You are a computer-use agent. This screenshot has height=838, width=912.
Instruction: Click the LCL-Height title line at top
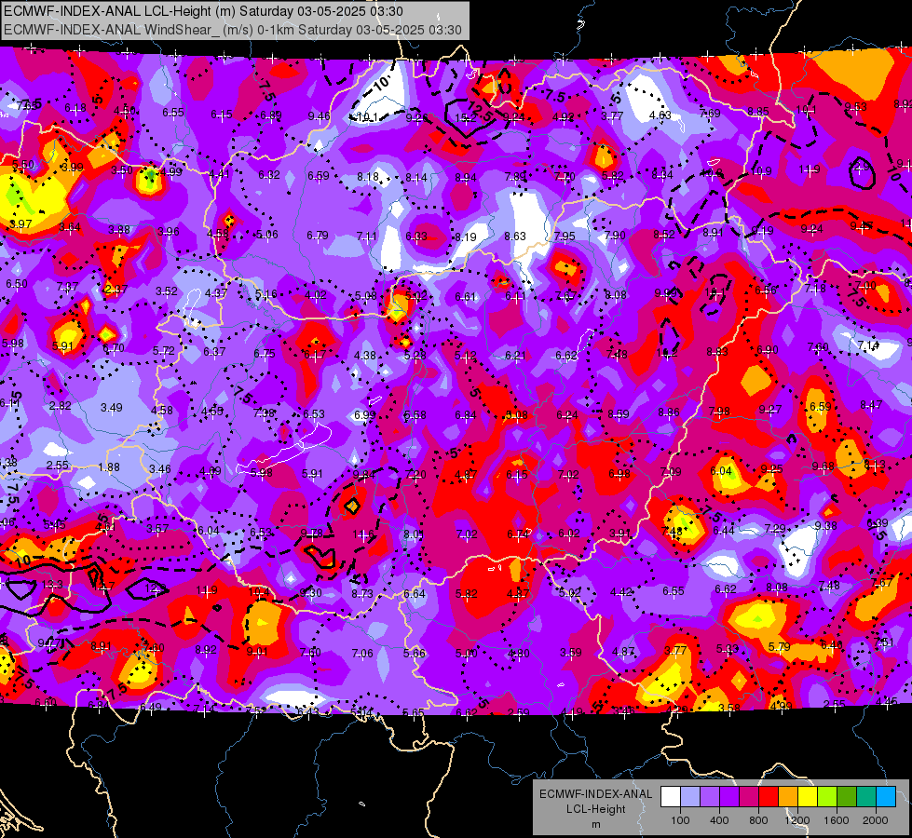pos(204,11)
